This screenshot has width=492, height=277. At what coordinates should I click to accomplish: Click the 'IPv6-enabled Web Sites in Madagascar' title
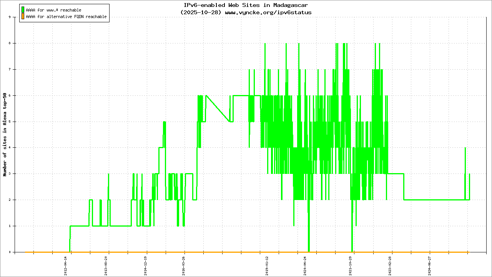coord(246,5)
